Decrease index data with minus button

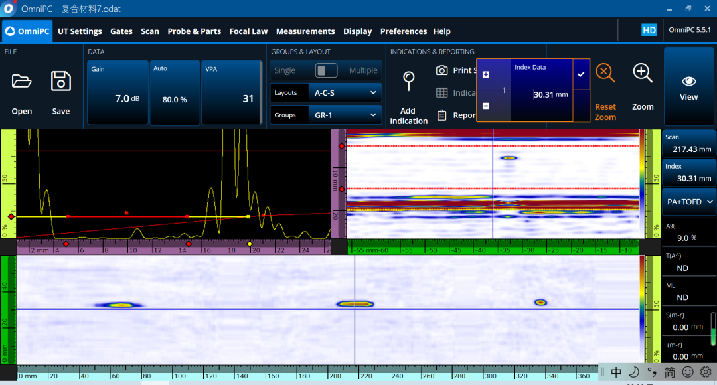[486, 106]
